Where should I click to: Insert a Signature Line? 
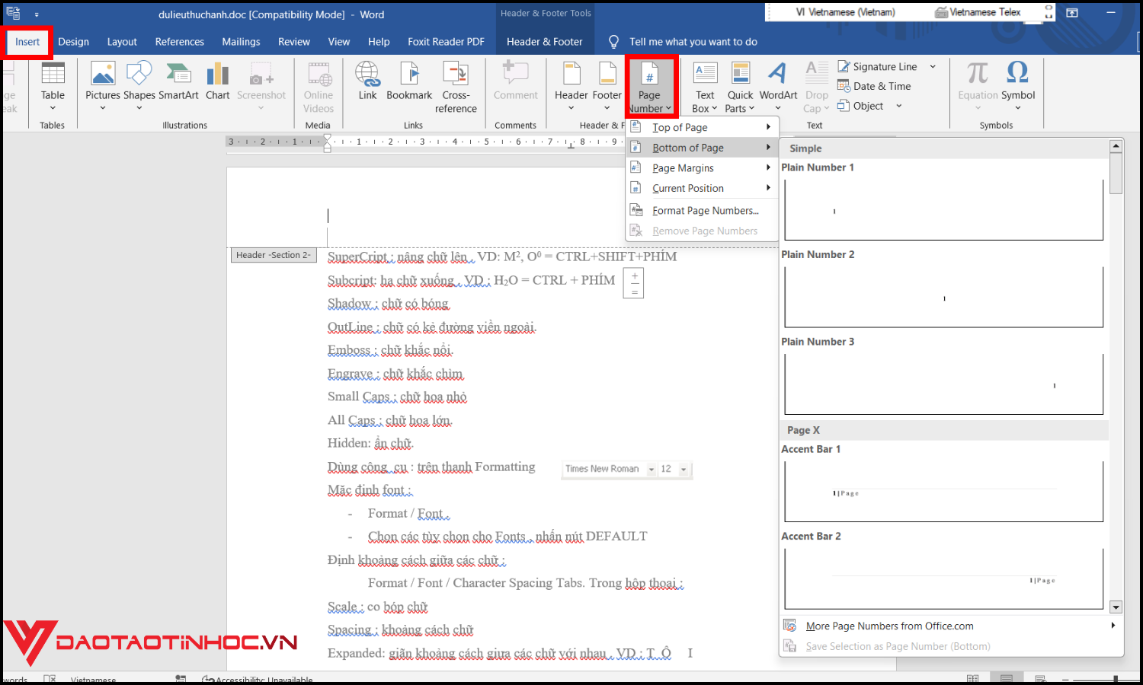(878, 66)
